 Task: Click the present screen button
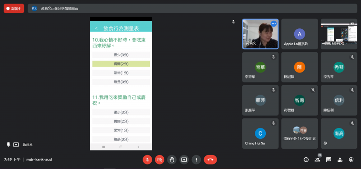click(x=184, y=160)
